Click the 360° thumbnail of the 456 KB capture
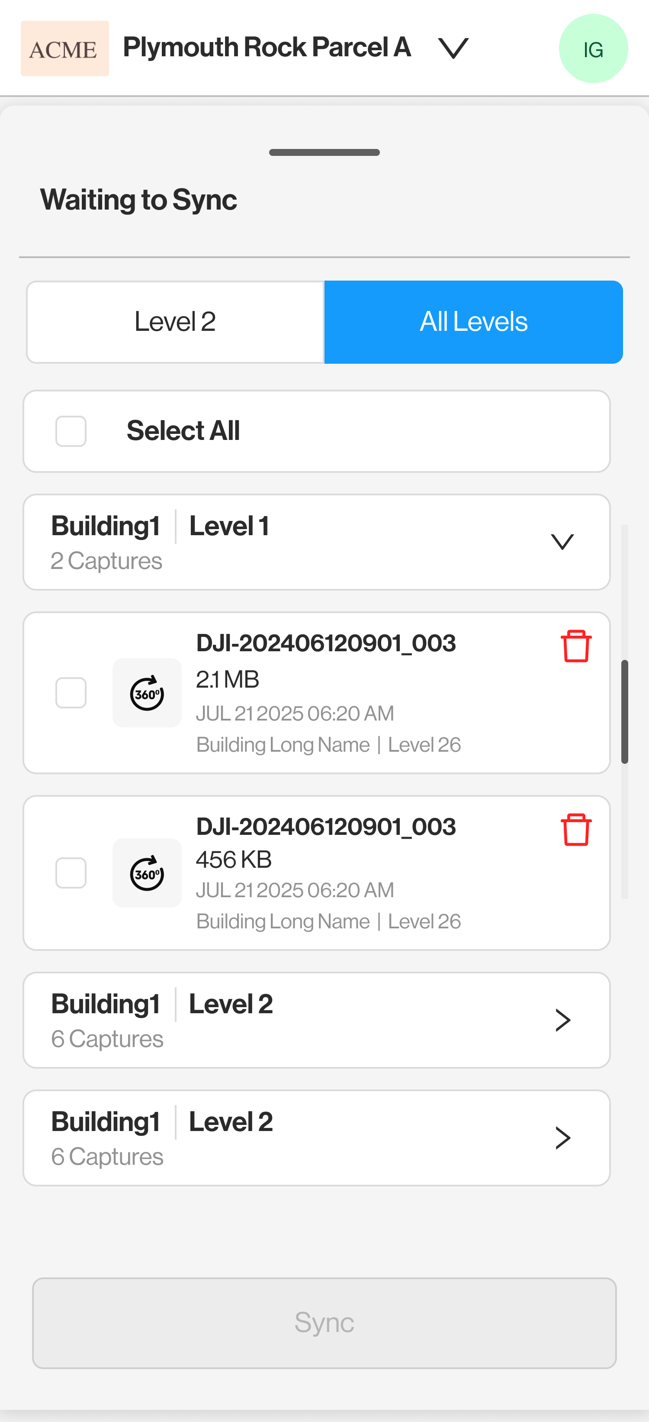649x1422 pixels. (147, 873)
